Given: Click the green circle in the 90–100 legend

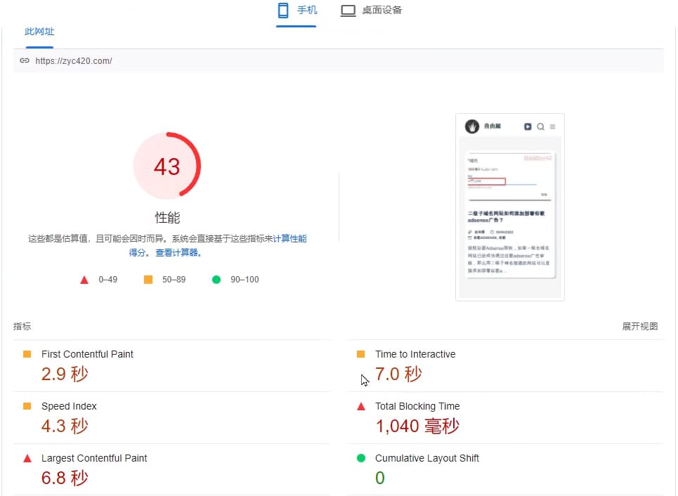Looking at the screenshot, I should 216,279.
